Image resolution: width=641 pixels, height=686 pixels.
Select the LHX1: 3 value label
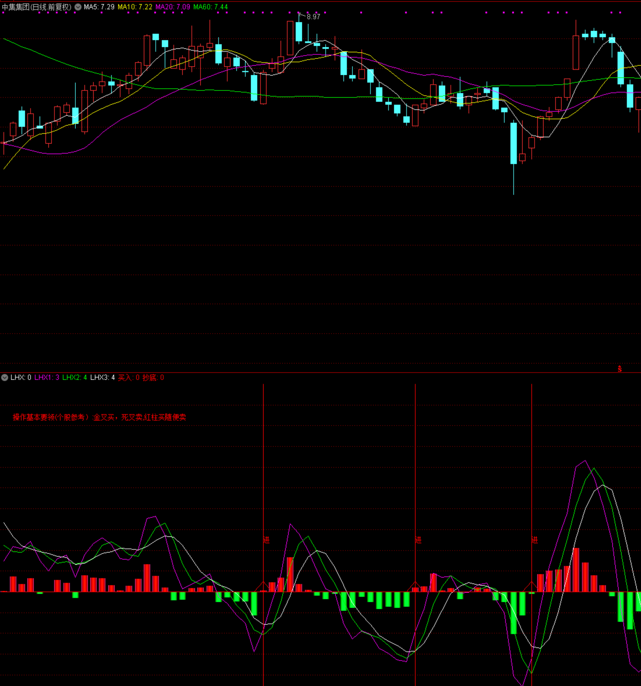click(x=47, y=377)
